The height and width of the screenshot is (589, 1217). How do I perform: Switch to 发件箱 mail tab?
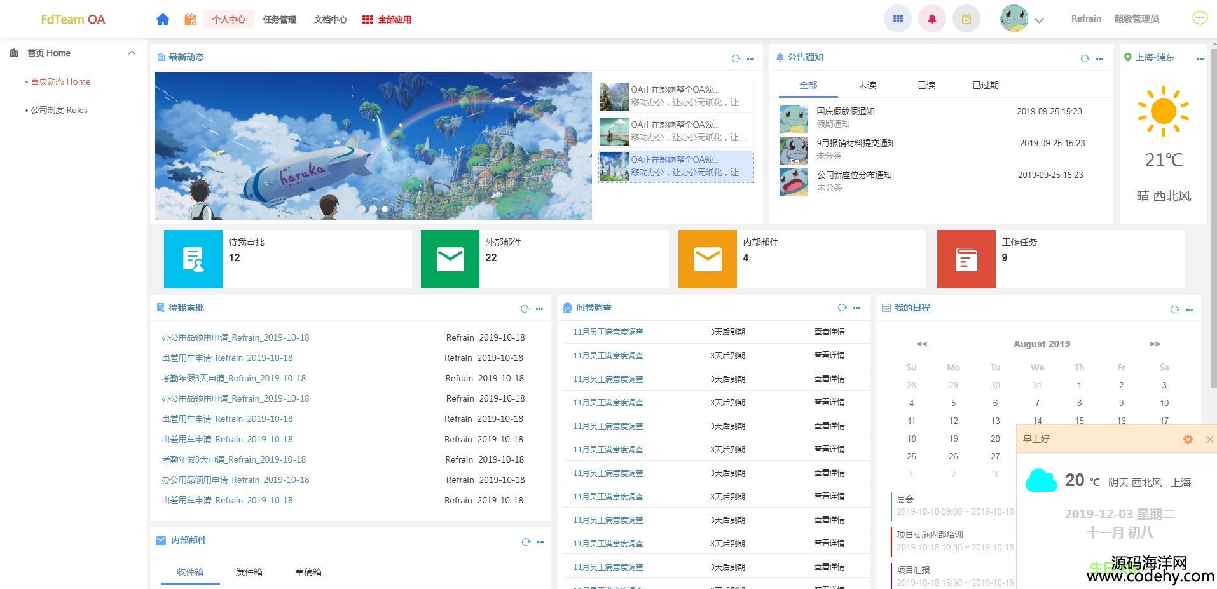point(249,572)
